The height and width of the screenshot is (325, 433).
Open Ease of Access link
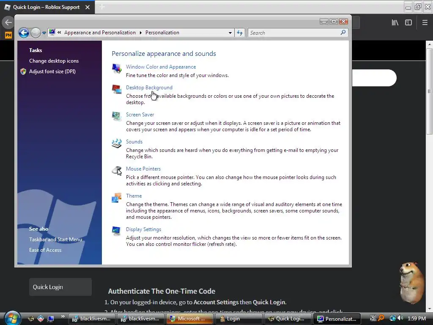pyautogui.click(x=45, y=250)
